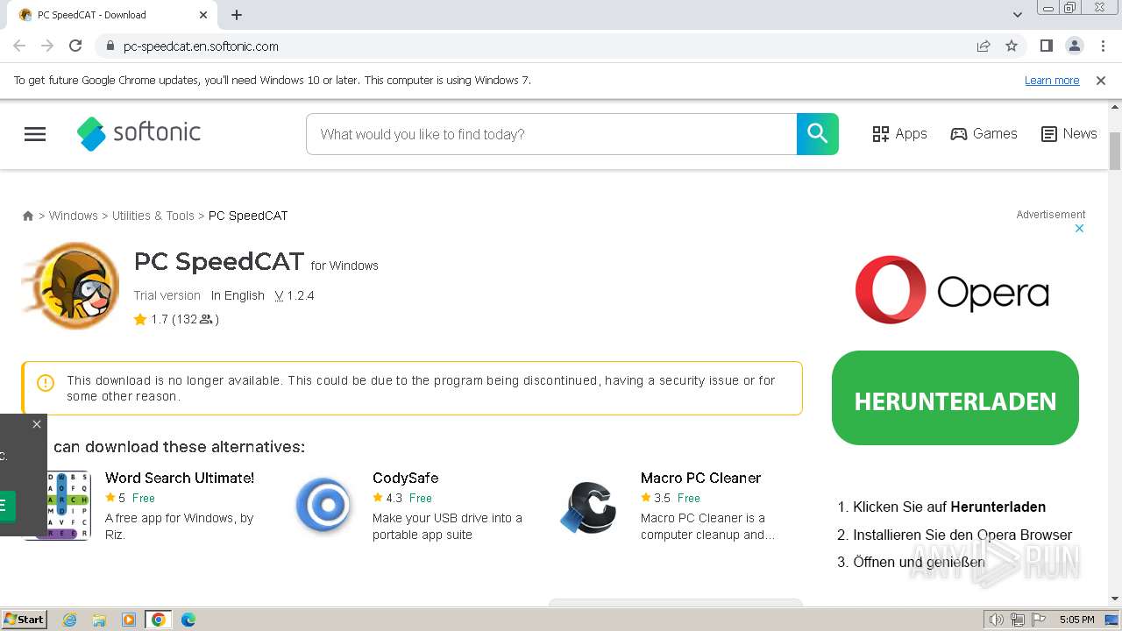The image size is (1122, 631).
Task: Open the hamburger menu on Softonic
Action: coord(35,134)
